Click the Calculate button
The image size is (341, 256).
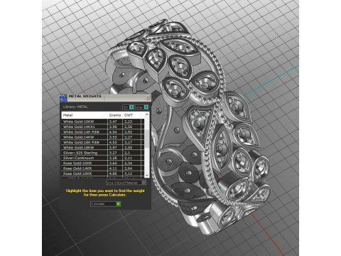coord(105,203)
